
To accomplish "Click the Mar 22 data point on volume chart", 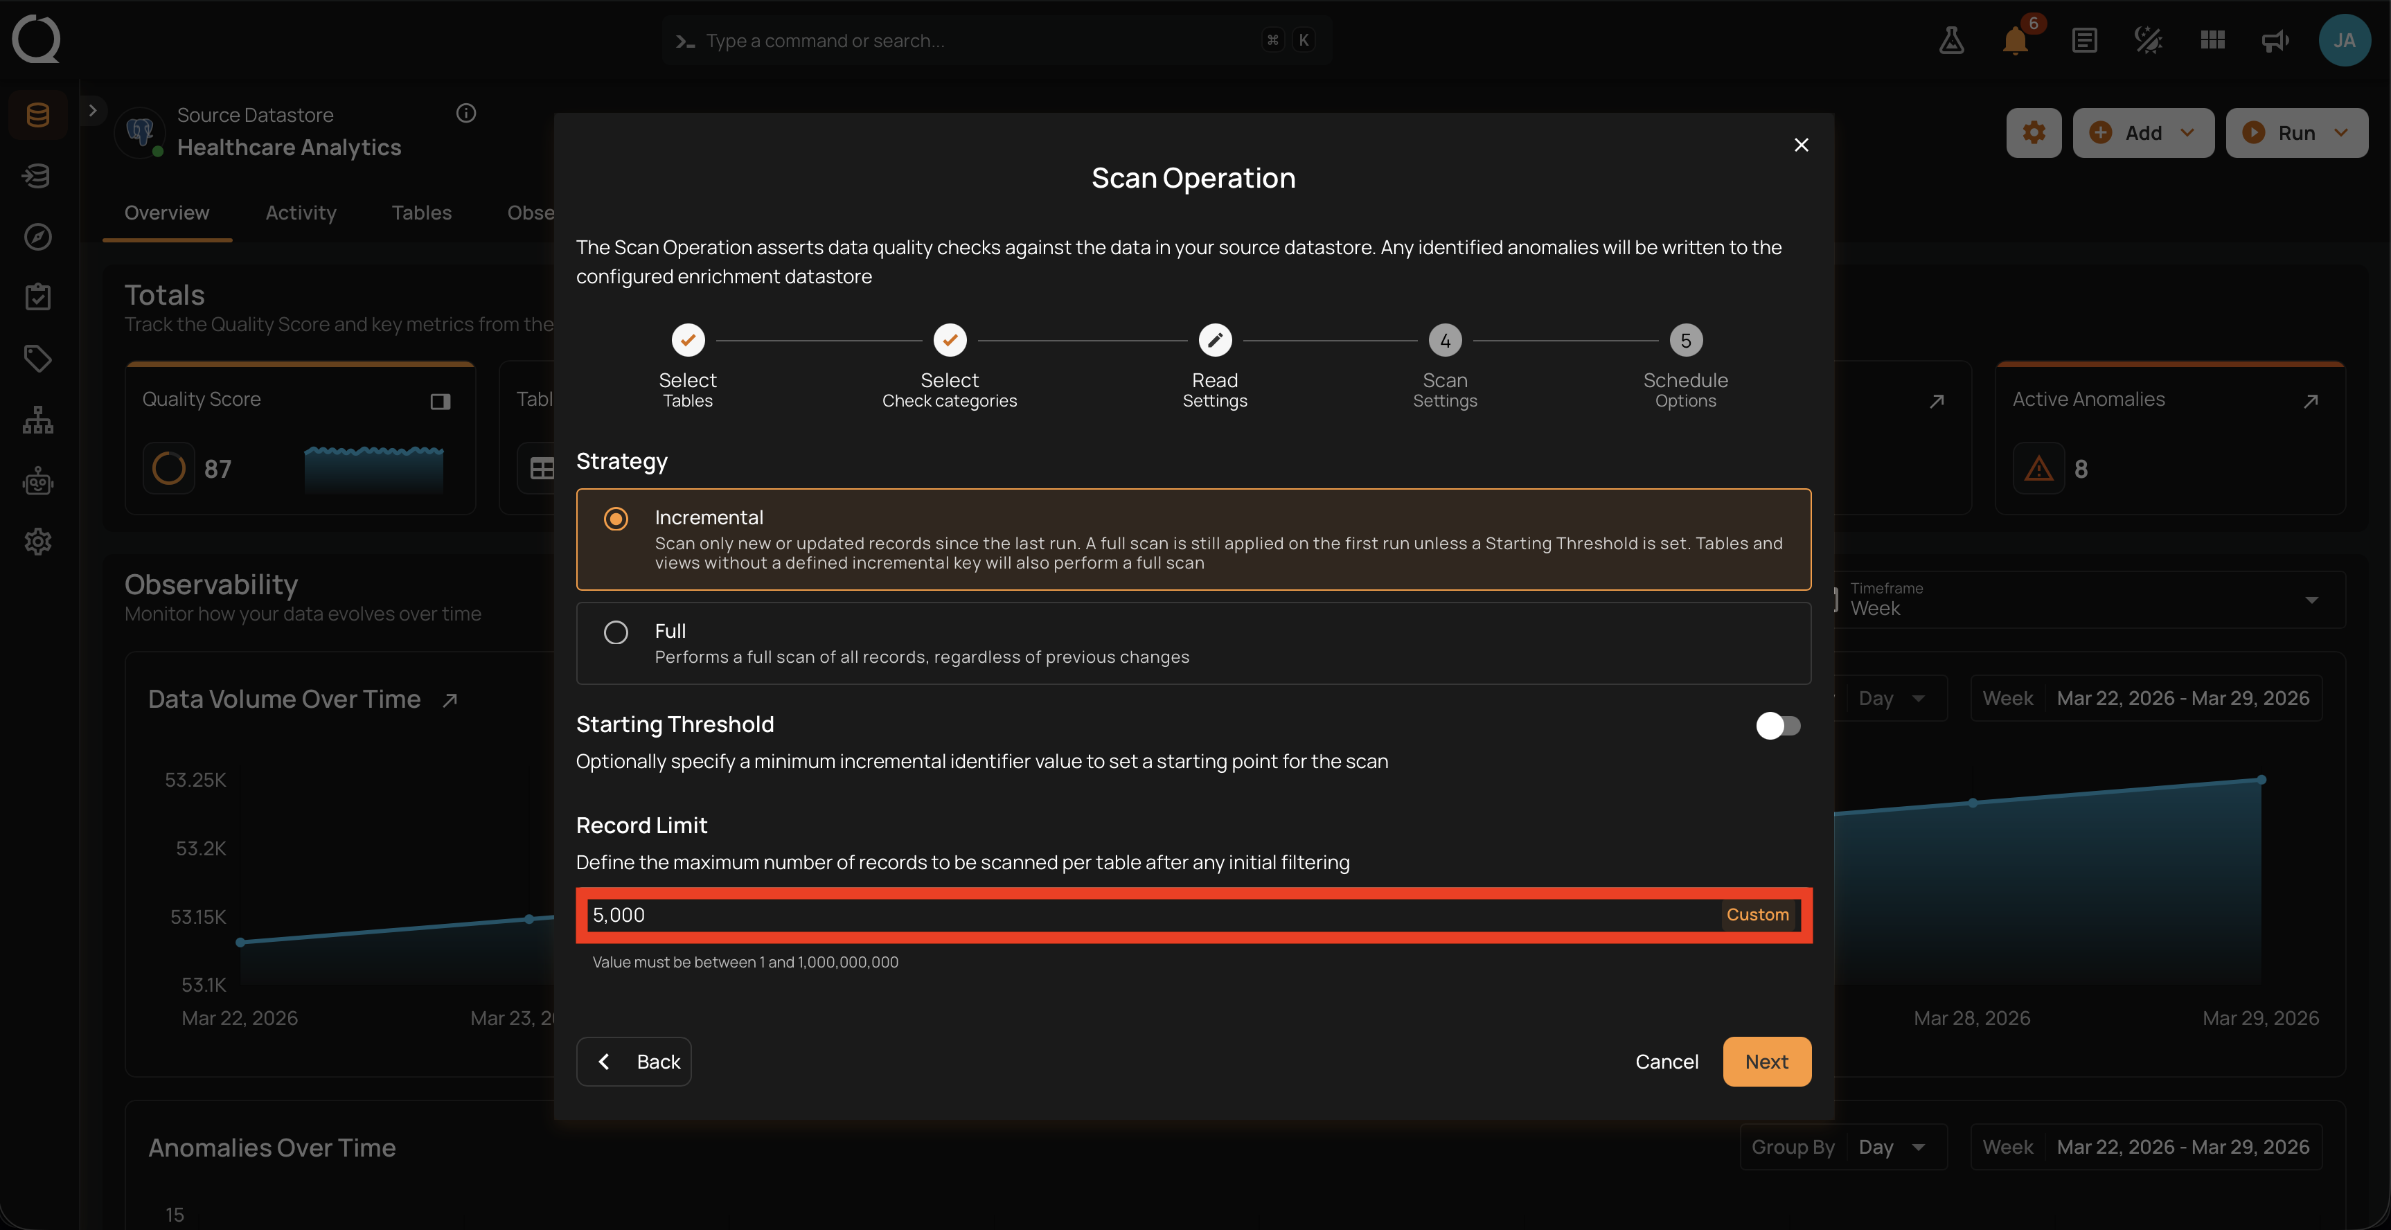I will coord(240,942).
